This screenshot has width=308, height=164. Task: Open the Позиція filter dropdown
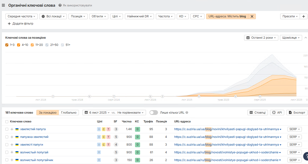[x=78, y=17]
